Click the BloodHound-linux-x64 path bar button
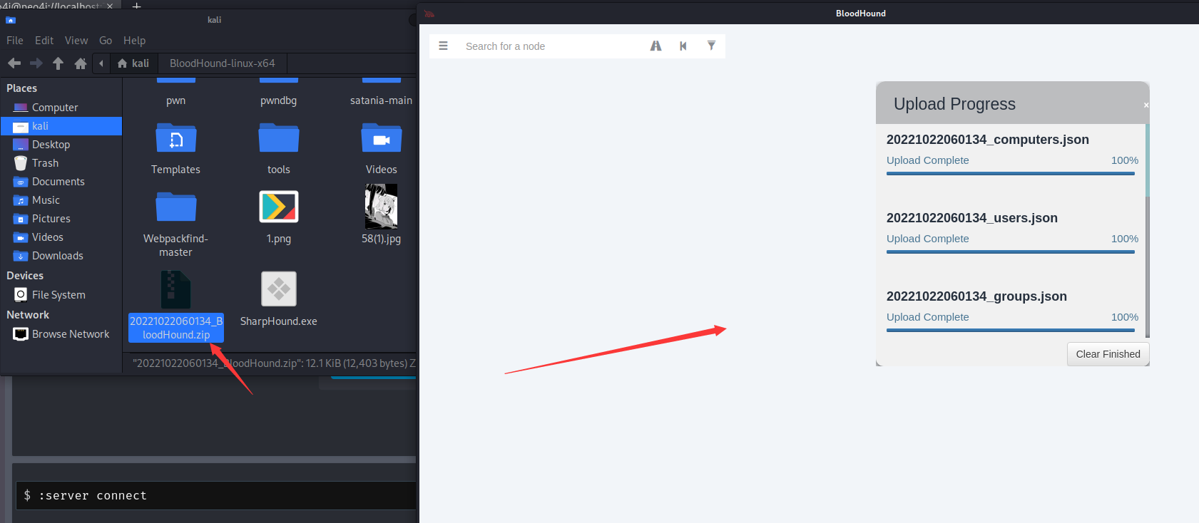Viewport: 1199px width, 523px height. coord(222,63)
